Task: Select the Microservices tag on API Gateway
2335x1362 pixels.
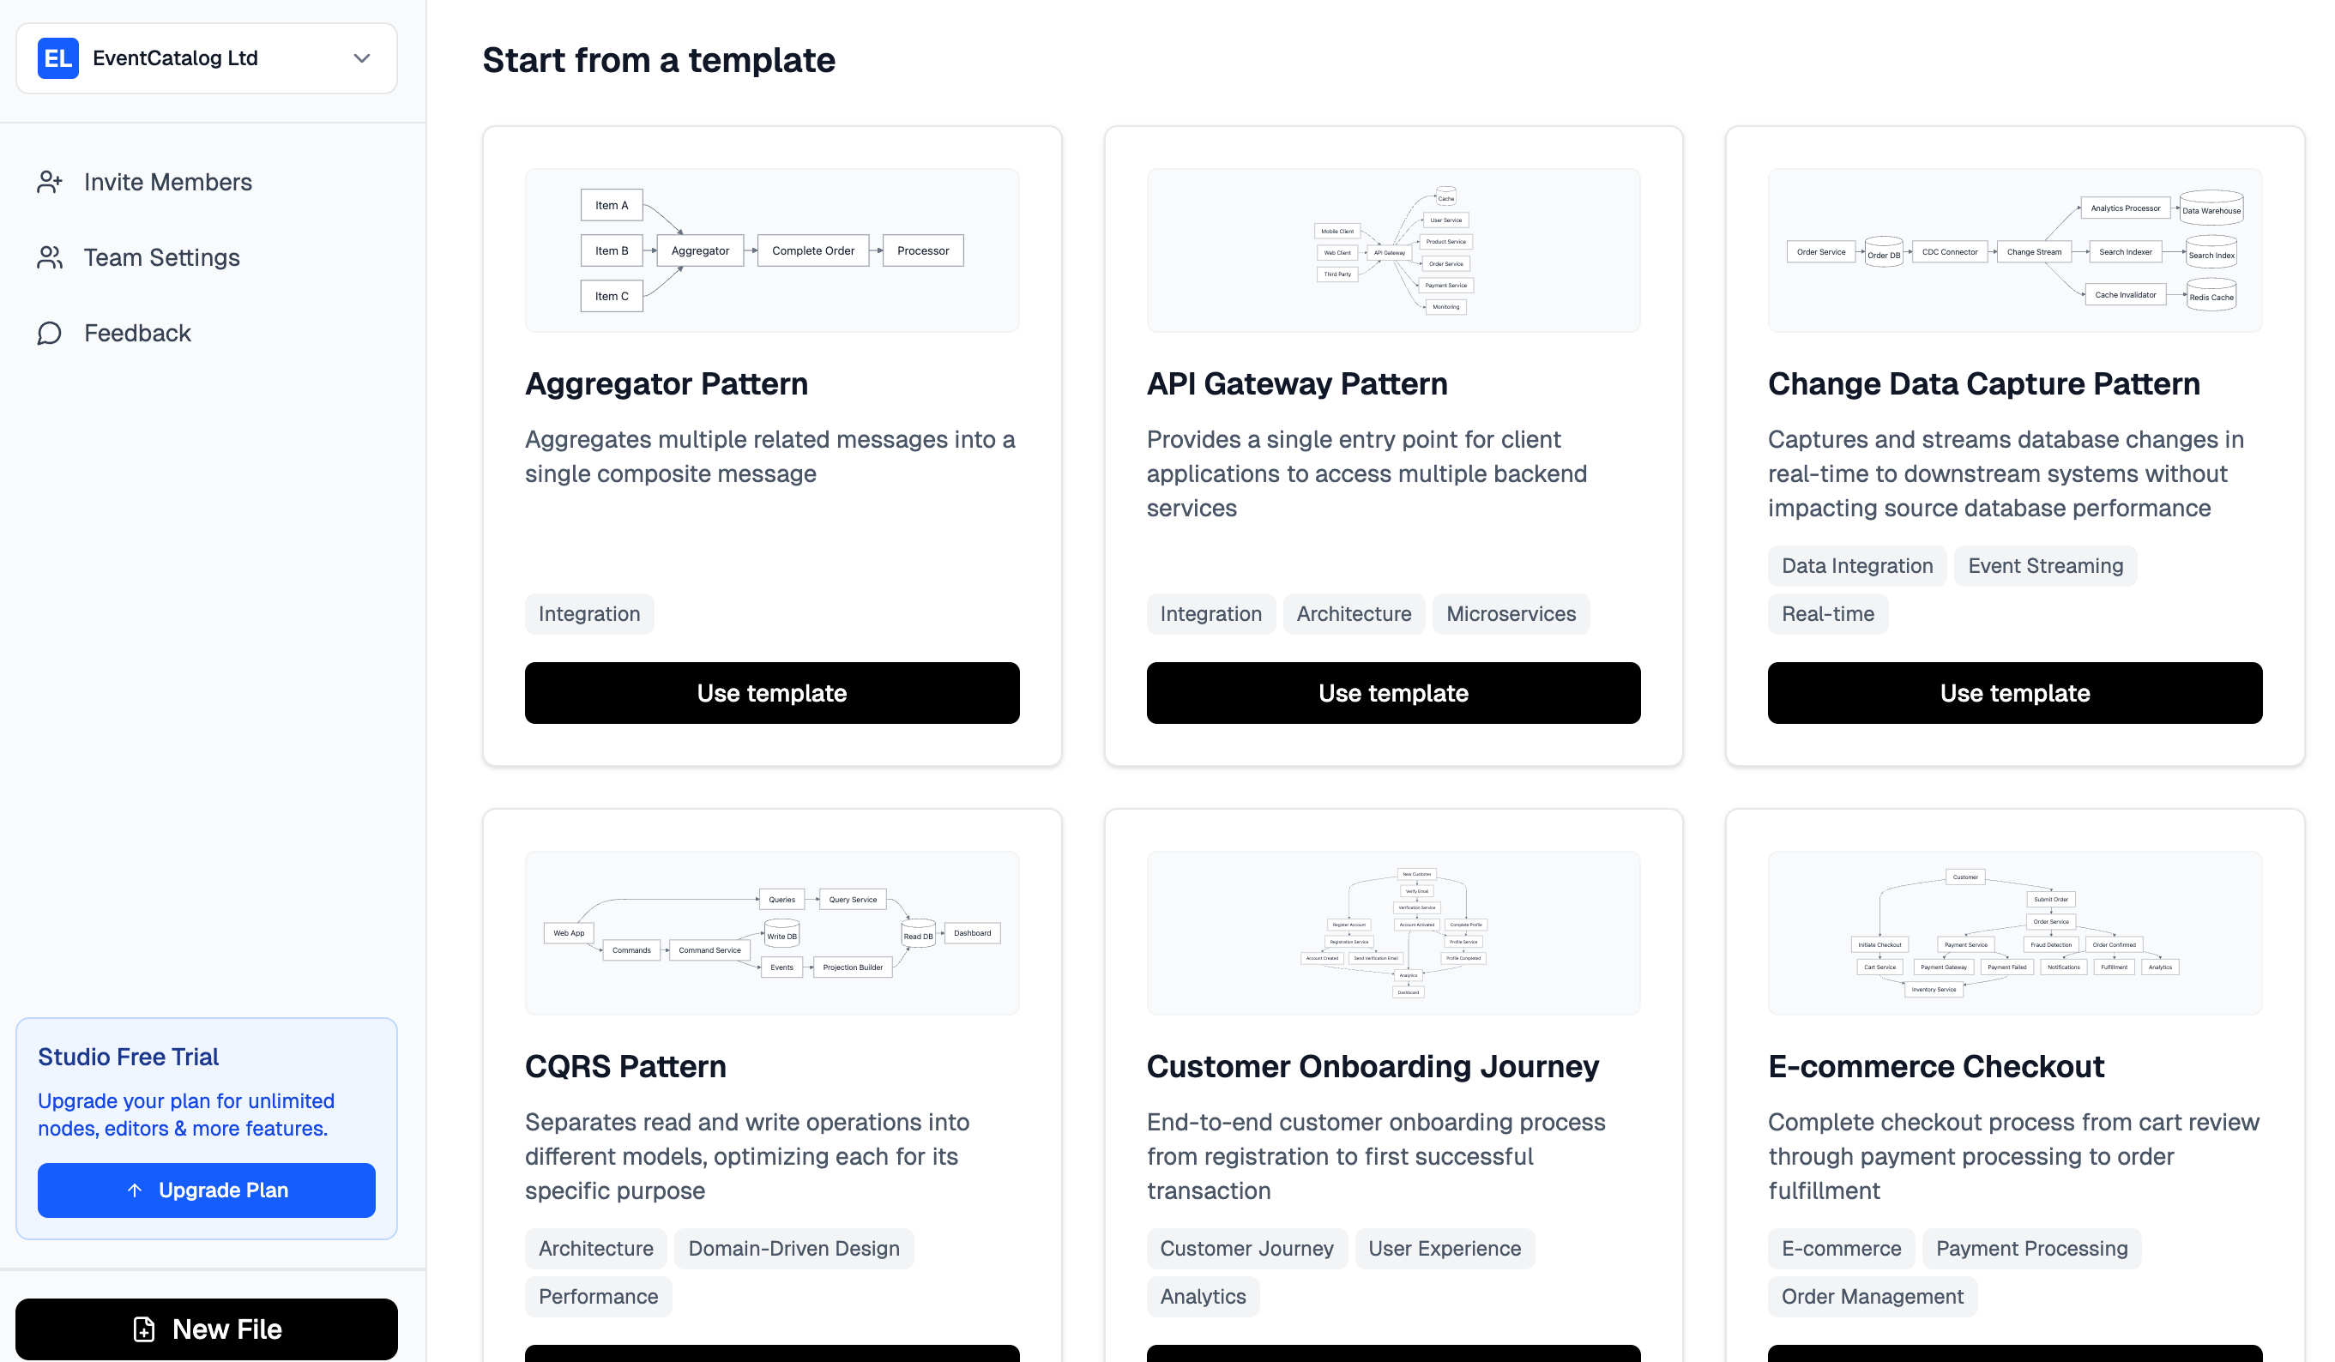Action: pos(1511,613)
